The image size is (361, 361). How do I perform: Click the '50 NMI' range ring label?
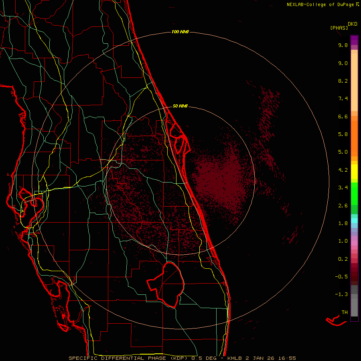pos(180,106)
